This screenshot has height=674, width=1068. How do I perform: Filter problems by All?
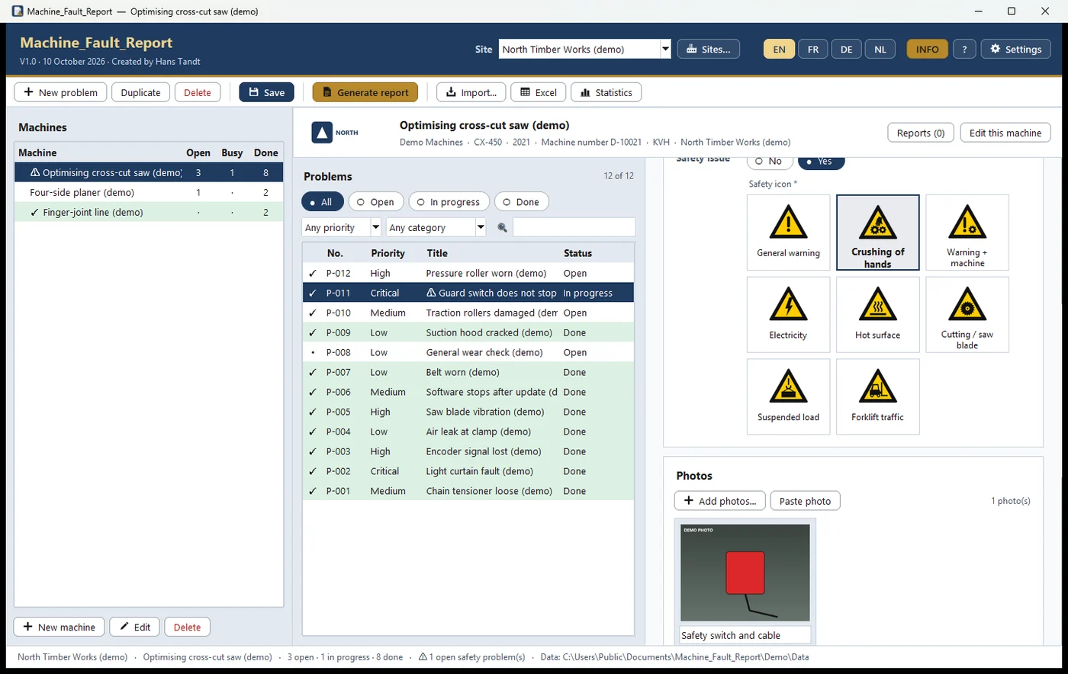(322, 202)
